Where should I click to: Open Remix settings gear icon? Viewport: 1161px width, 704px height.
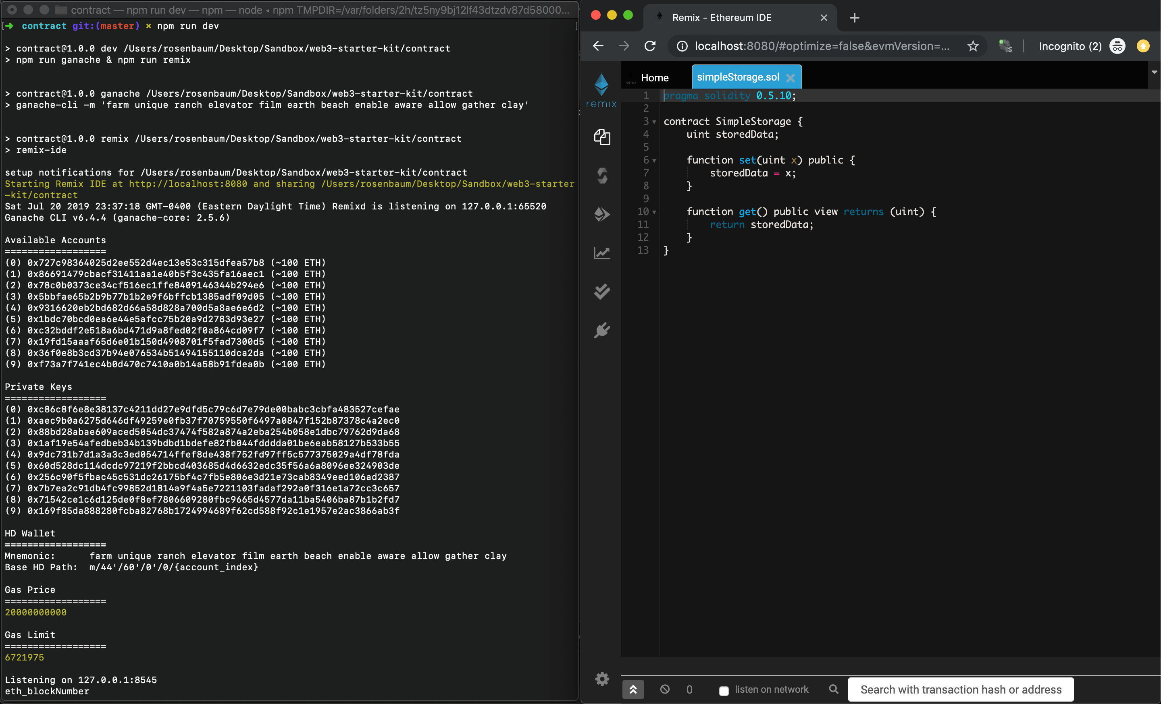coord(602,679)
